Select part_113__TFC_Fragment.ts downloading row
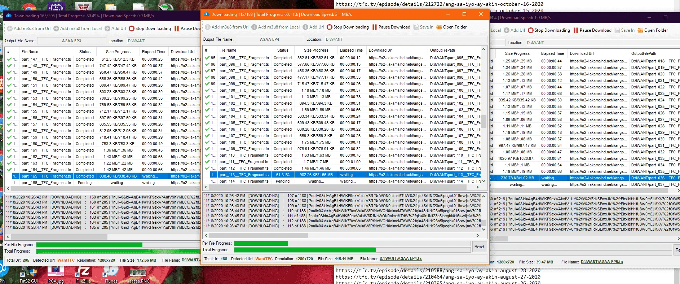The width and height of the screenshot is (680, 284). (x=342, y=175)
